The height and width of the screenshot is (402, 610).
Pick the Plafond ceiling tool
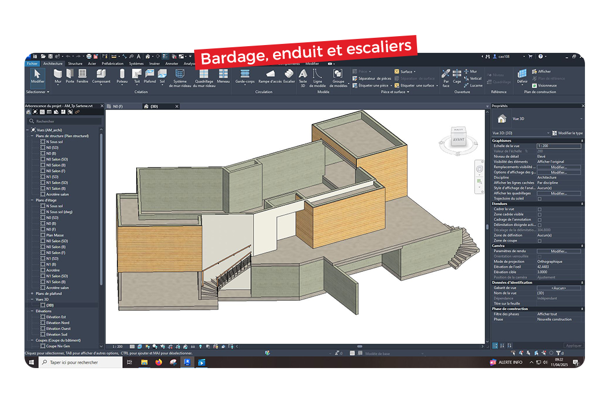pos(150,76)
